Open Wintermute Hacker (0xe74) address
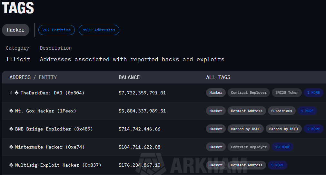The image size is (326, 175). pyautogui.click(x=50, y=147)
